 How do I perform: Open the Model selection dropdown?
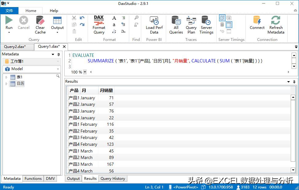click(x=32, y=69)
